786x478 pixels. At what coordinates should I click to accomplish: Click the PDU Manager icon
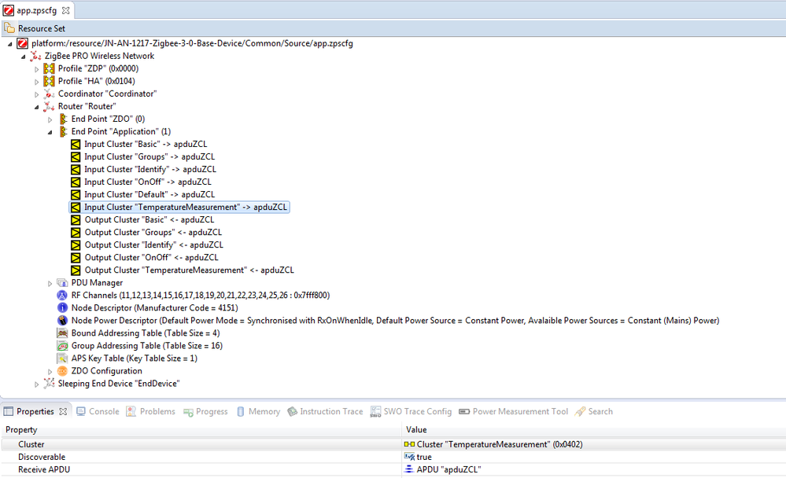62,282
